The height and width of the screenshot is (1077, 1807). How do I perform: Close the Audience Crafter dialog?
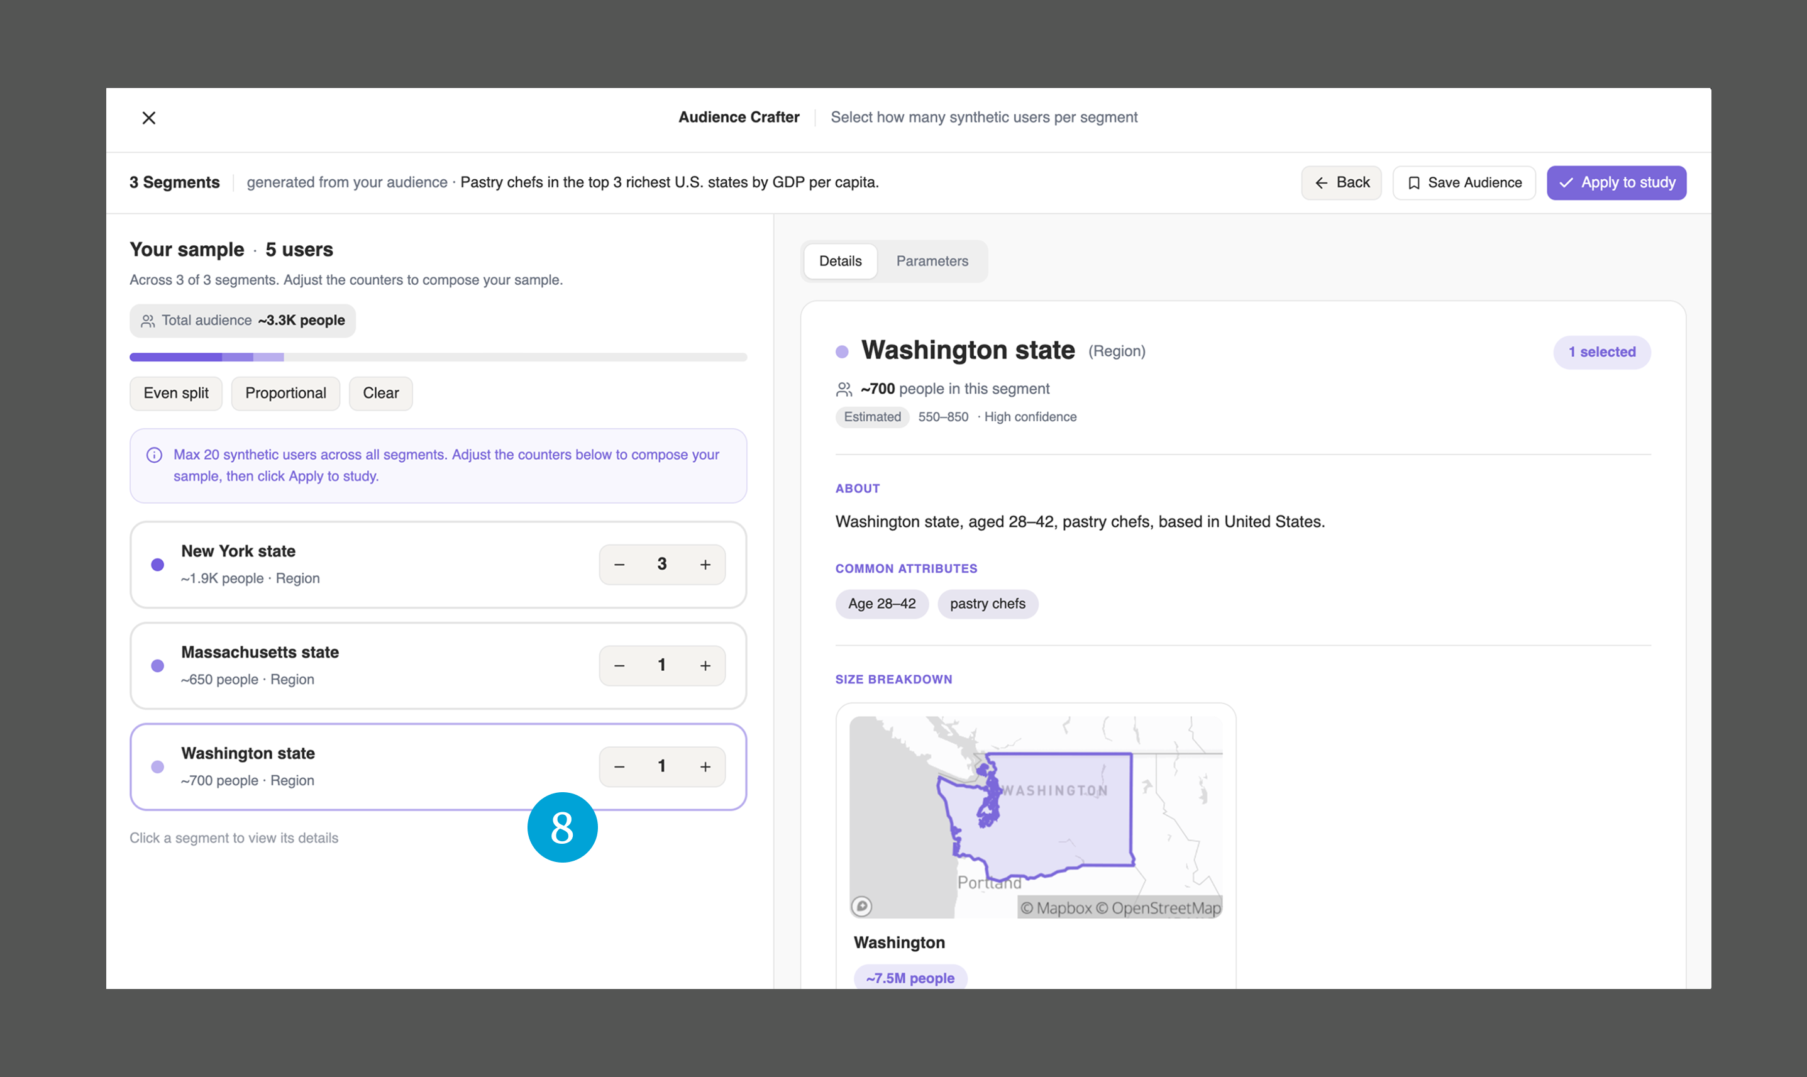[x=149, y=118]
